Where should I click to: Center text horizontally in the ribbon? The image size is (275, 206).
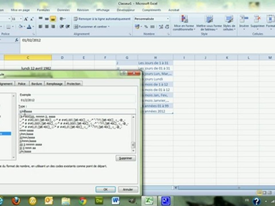(47, 26)
